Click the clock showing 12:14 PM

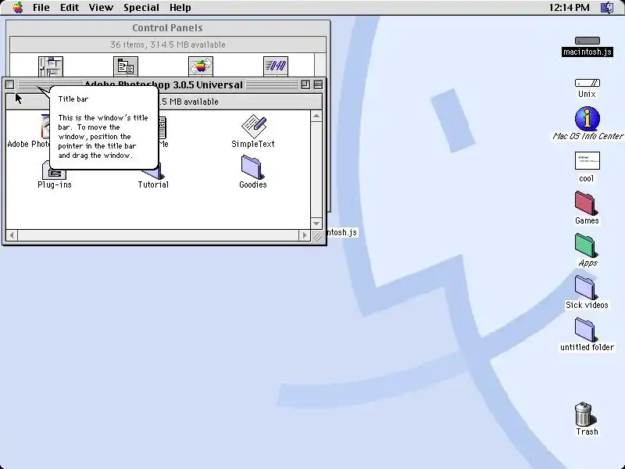[x=569, y=8]
